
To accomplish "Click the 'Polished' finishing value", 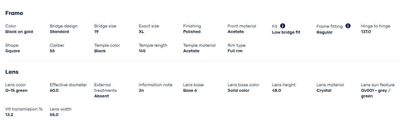I will tap(192, 32).
